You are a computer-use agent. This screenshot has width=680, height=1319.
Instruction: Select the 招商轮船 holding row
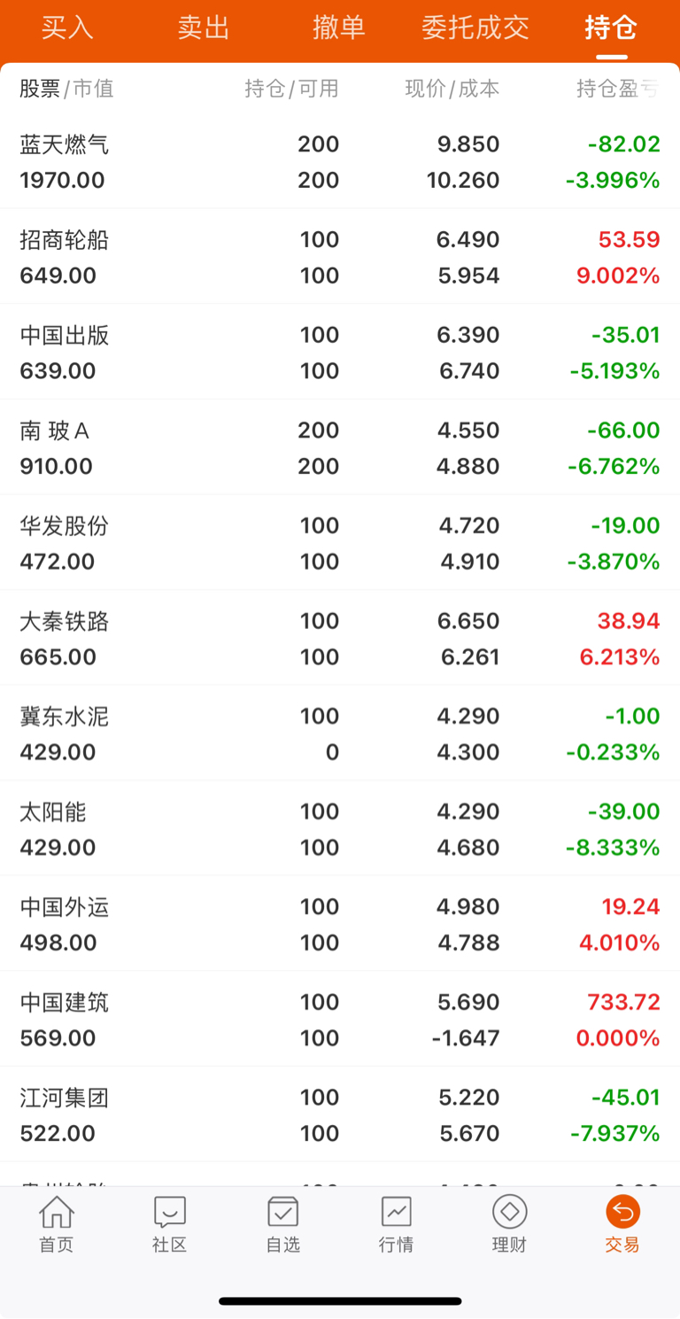[340, 257]
